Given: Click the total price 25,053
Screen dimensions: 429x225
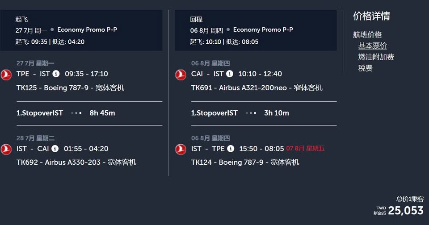Looking at the screenshot, I should click(x=405, y=211).
